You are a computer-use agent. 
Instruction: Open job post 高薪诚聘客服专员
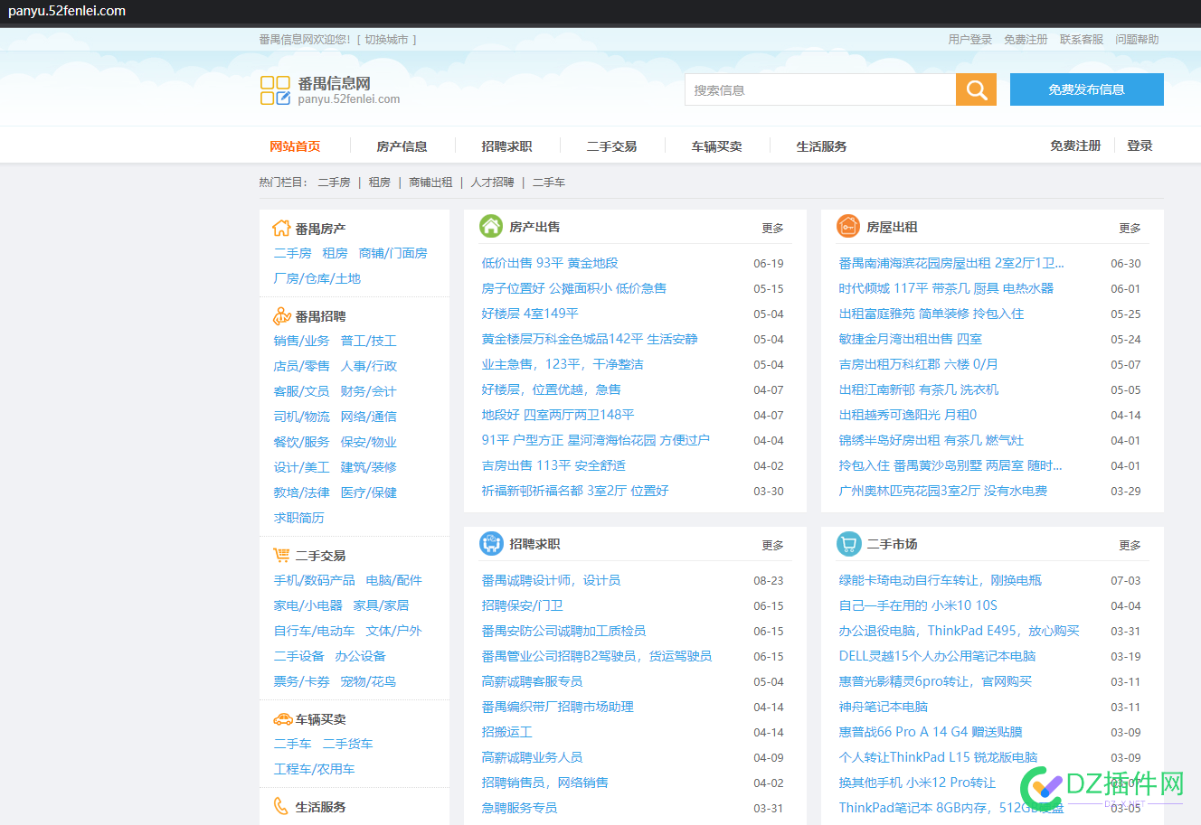click(532, 681)
